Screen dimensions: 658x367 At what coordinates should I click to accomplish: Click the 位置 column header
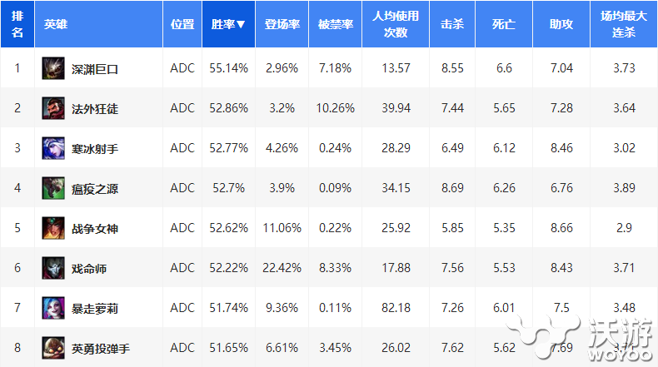[182, 25]
